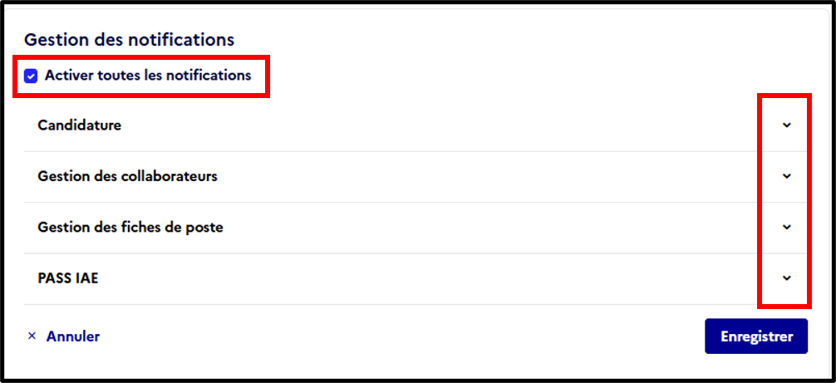This screenshot has height=383, width=836.
Task: Click the Enregistrer button
Action: tap(756, 336)
